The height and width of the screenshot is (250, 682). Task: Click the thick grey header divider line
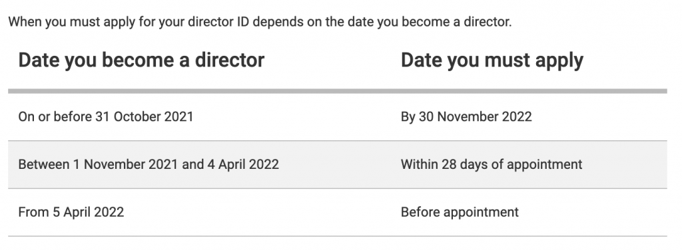(338, 91)
